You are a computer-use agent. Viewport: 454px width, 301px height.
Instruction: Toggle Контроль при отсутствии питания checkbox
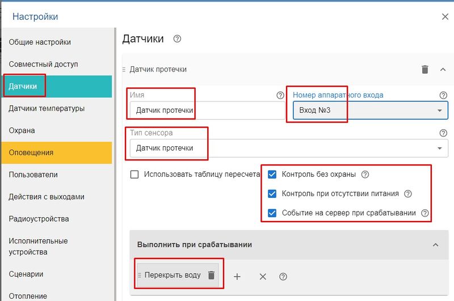tap(272, 194)
